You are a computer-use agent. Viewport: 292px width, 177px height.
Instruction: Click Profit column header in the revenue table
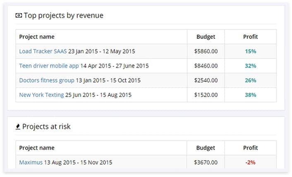tap(250, 37)
